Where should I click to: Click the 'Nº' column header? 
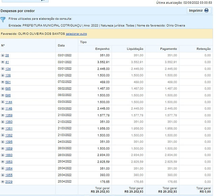(x=3, y=45)
